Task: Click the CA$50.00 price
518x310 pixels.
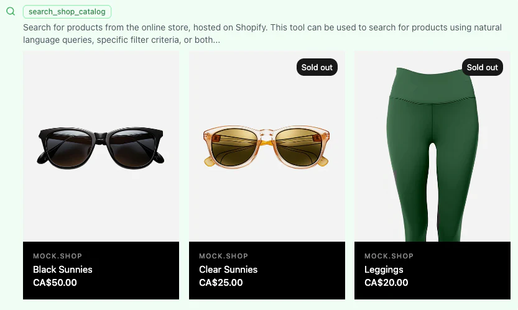Action: pyautogui.click(x=55, y=283)
